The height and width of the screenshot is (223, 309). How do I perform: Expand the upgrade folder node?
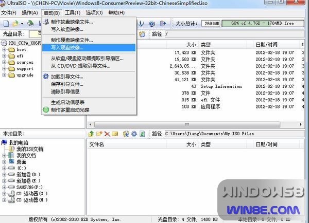tap(4, 75)
